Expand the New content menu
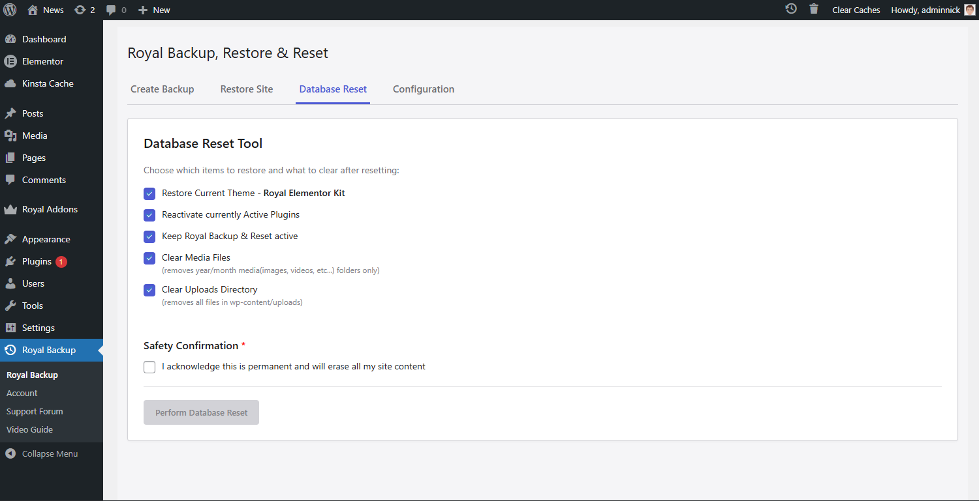979x501 pixels. tap(155, 10)
